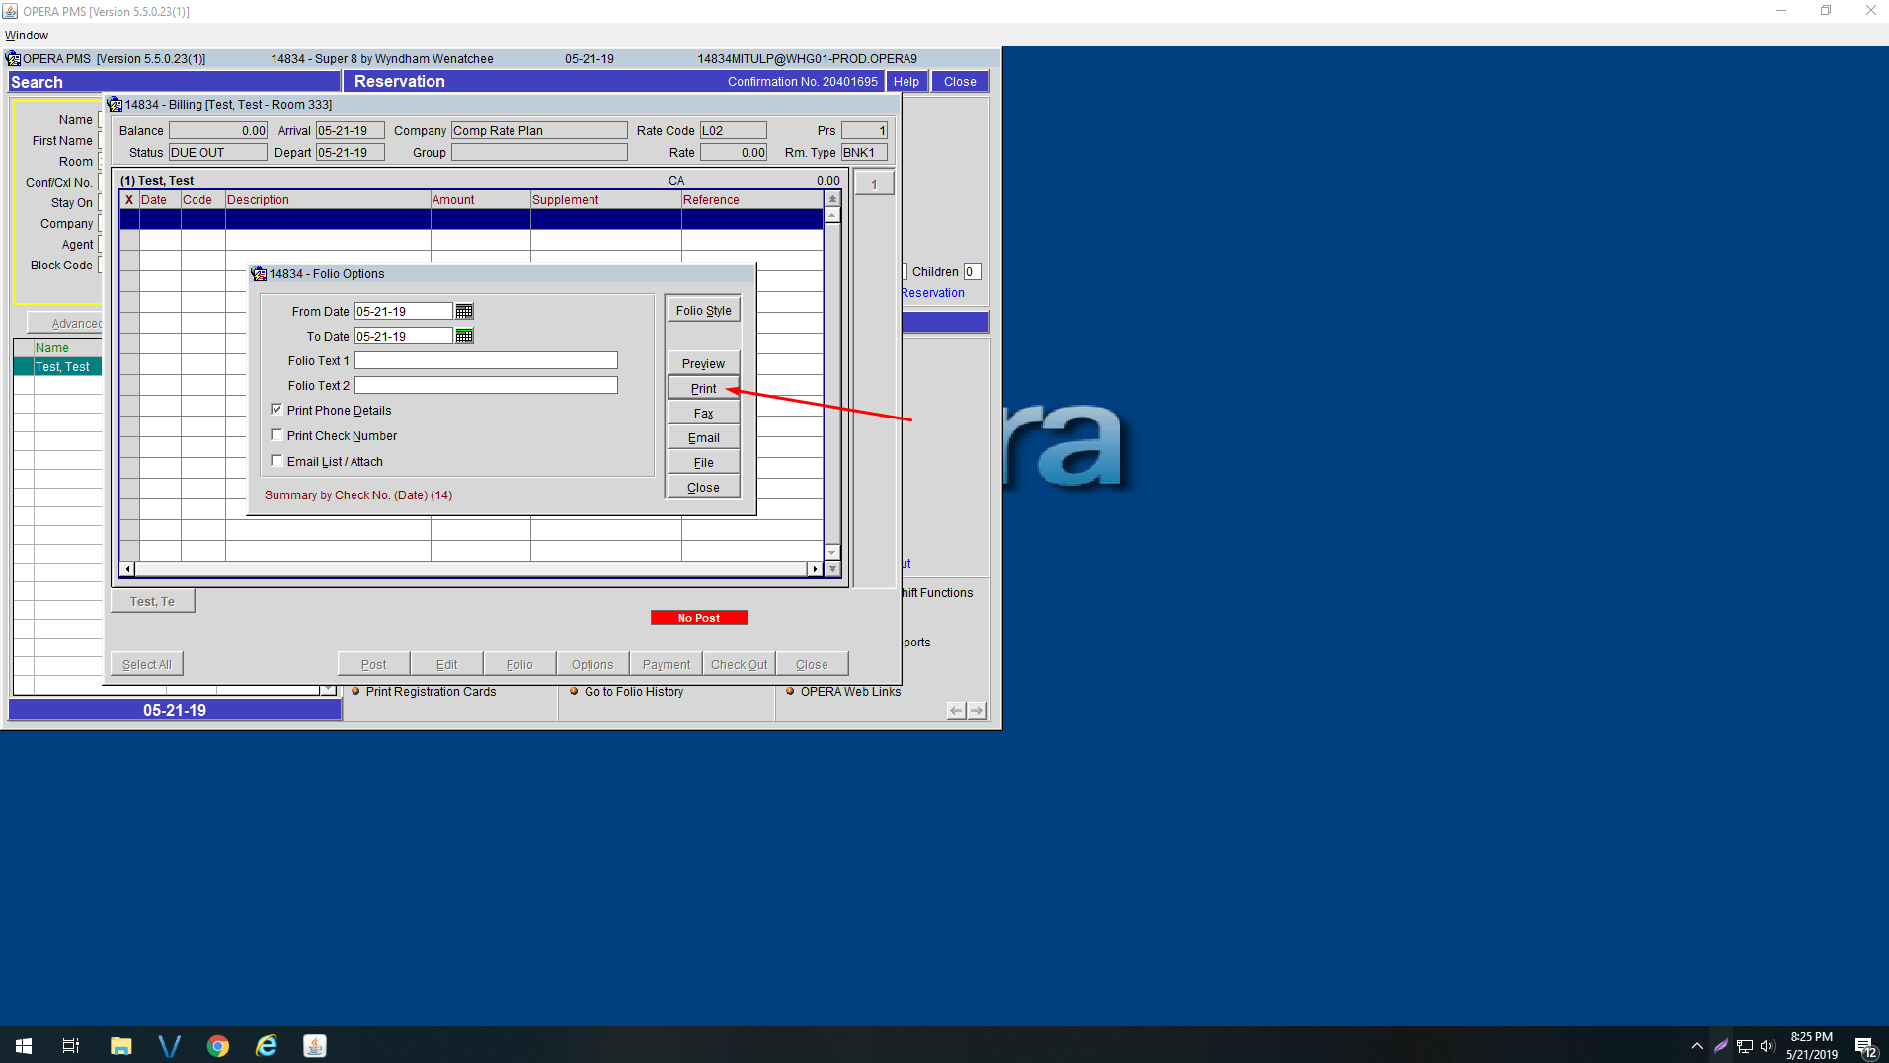Viewport: 1889px width, 1063px height.
Task: Click the right arrow navigator near OPERA Web Links
Action: point(976,709)
